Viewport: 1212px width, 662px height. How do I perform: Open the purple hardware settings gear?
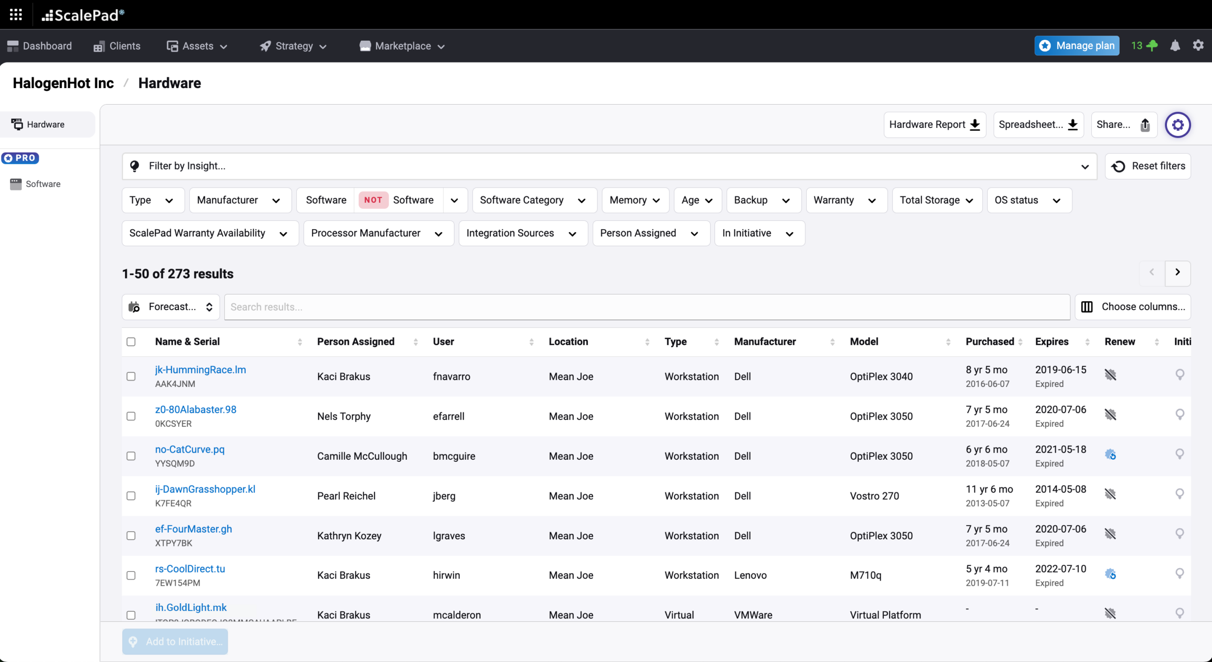1178,125
